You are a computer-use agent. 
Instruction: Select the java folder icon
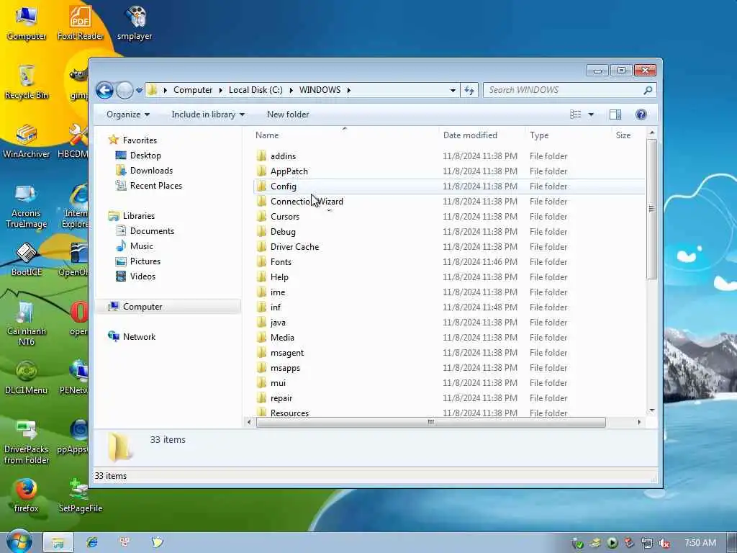(262, 322)
